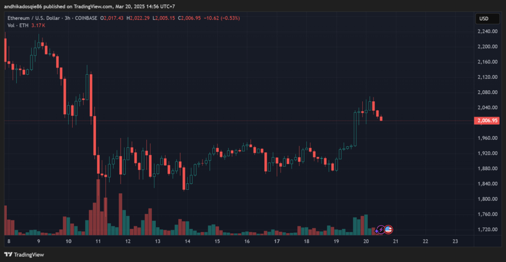
Task: Click date 21 on time axis
Action: (396, 241)
